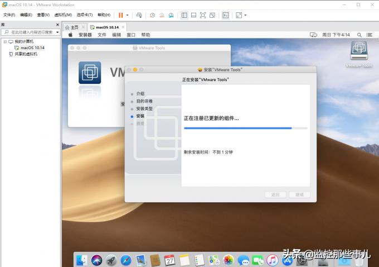Viewport: 379px width, 267px height.
Task: Collapse the 我的计算机 tree node
Action: pos(5,42)
